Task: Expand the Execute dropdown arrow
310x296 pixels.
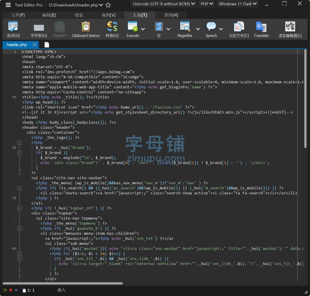Action: tap(143, 29)
